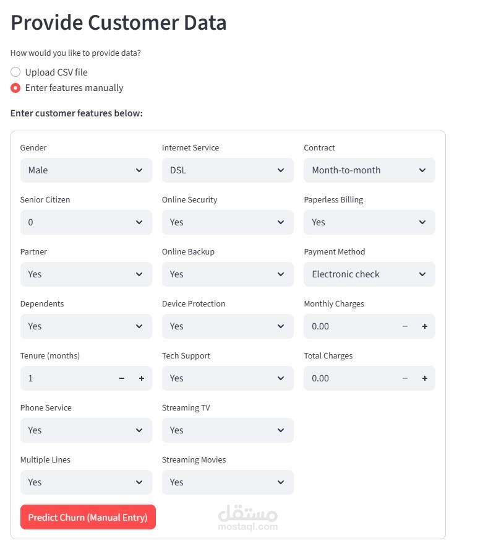Focus the Total Charges input field
The height and width of the screenshot is (543, 496).
[349, 378]
